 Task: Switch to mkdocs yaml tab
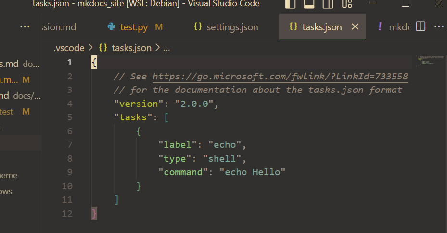(x=399, y=27)
